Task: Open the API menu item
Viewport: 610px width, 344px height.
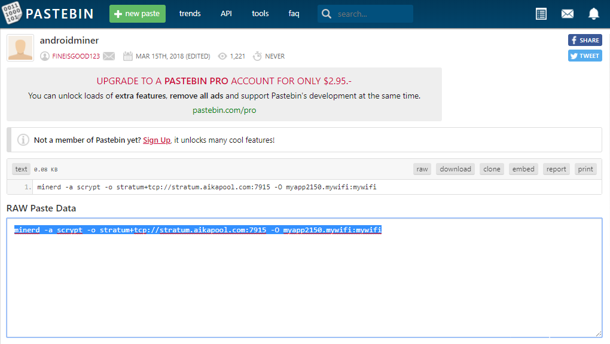Action: pyautogui.click(x=226, y=14)
